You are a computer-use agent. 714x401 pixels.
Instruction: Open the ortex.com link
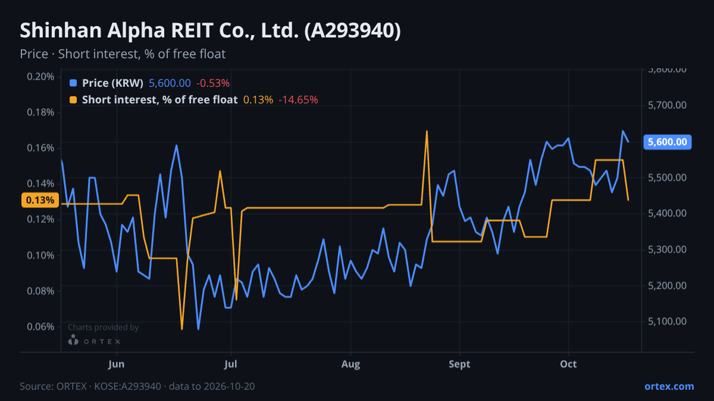point(669,386)
